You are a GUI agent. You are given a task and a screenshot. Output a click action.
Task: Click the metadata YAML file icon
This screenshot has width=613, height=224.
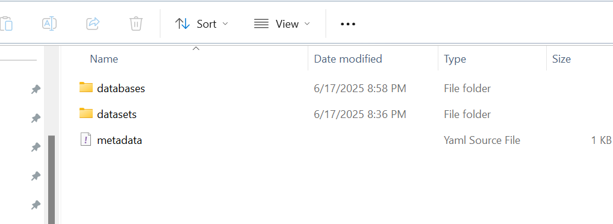(86, 140)
